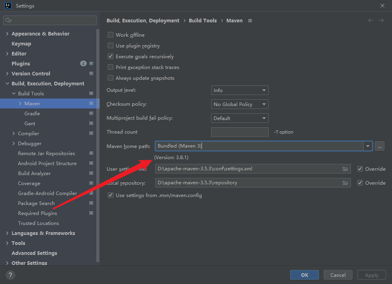Expand the Maven subtree
392x284 pixels.
click(x=20, y=103)
